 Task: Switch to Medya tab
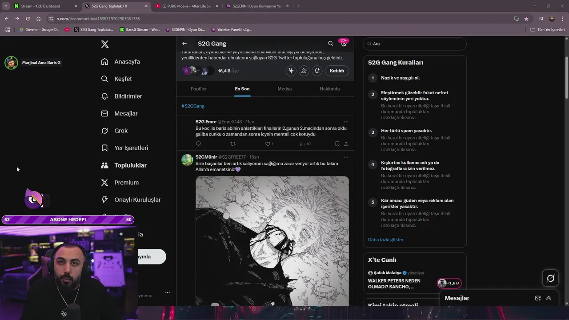284,89
